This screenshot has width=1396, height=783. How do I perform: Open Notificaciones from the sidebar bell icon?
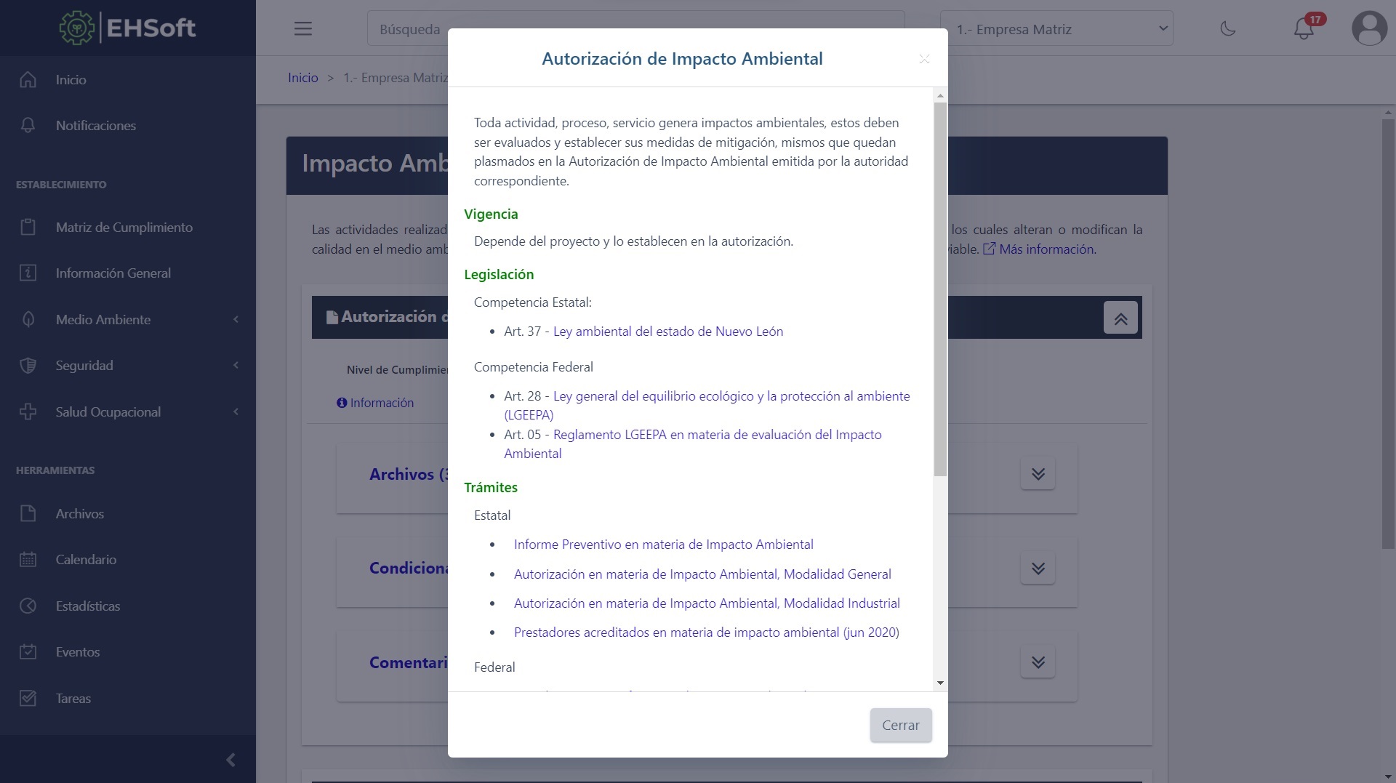28,125
